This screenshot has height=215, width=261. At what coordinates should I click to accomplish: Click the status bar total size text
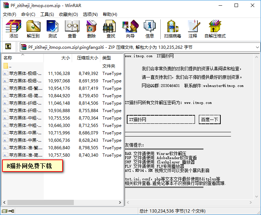(172, 211)
